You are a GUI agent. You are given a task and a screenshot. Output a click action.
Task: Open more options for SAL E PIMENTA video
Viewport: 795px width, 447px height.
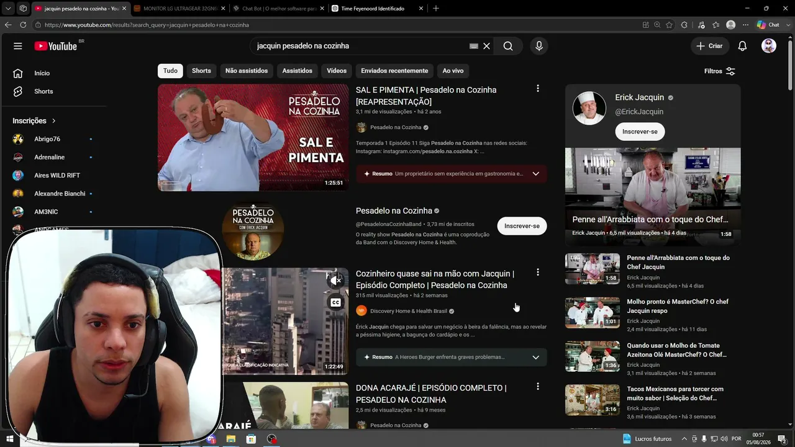tap(538, 89)
